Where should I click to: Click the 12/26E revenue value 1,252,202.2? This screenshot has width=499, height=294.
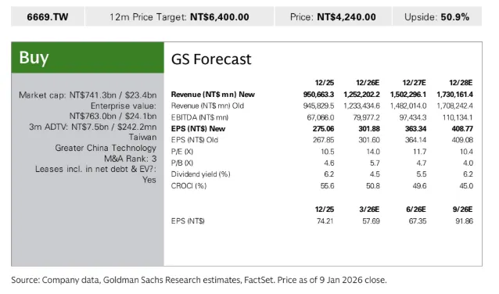coord(361,95)
